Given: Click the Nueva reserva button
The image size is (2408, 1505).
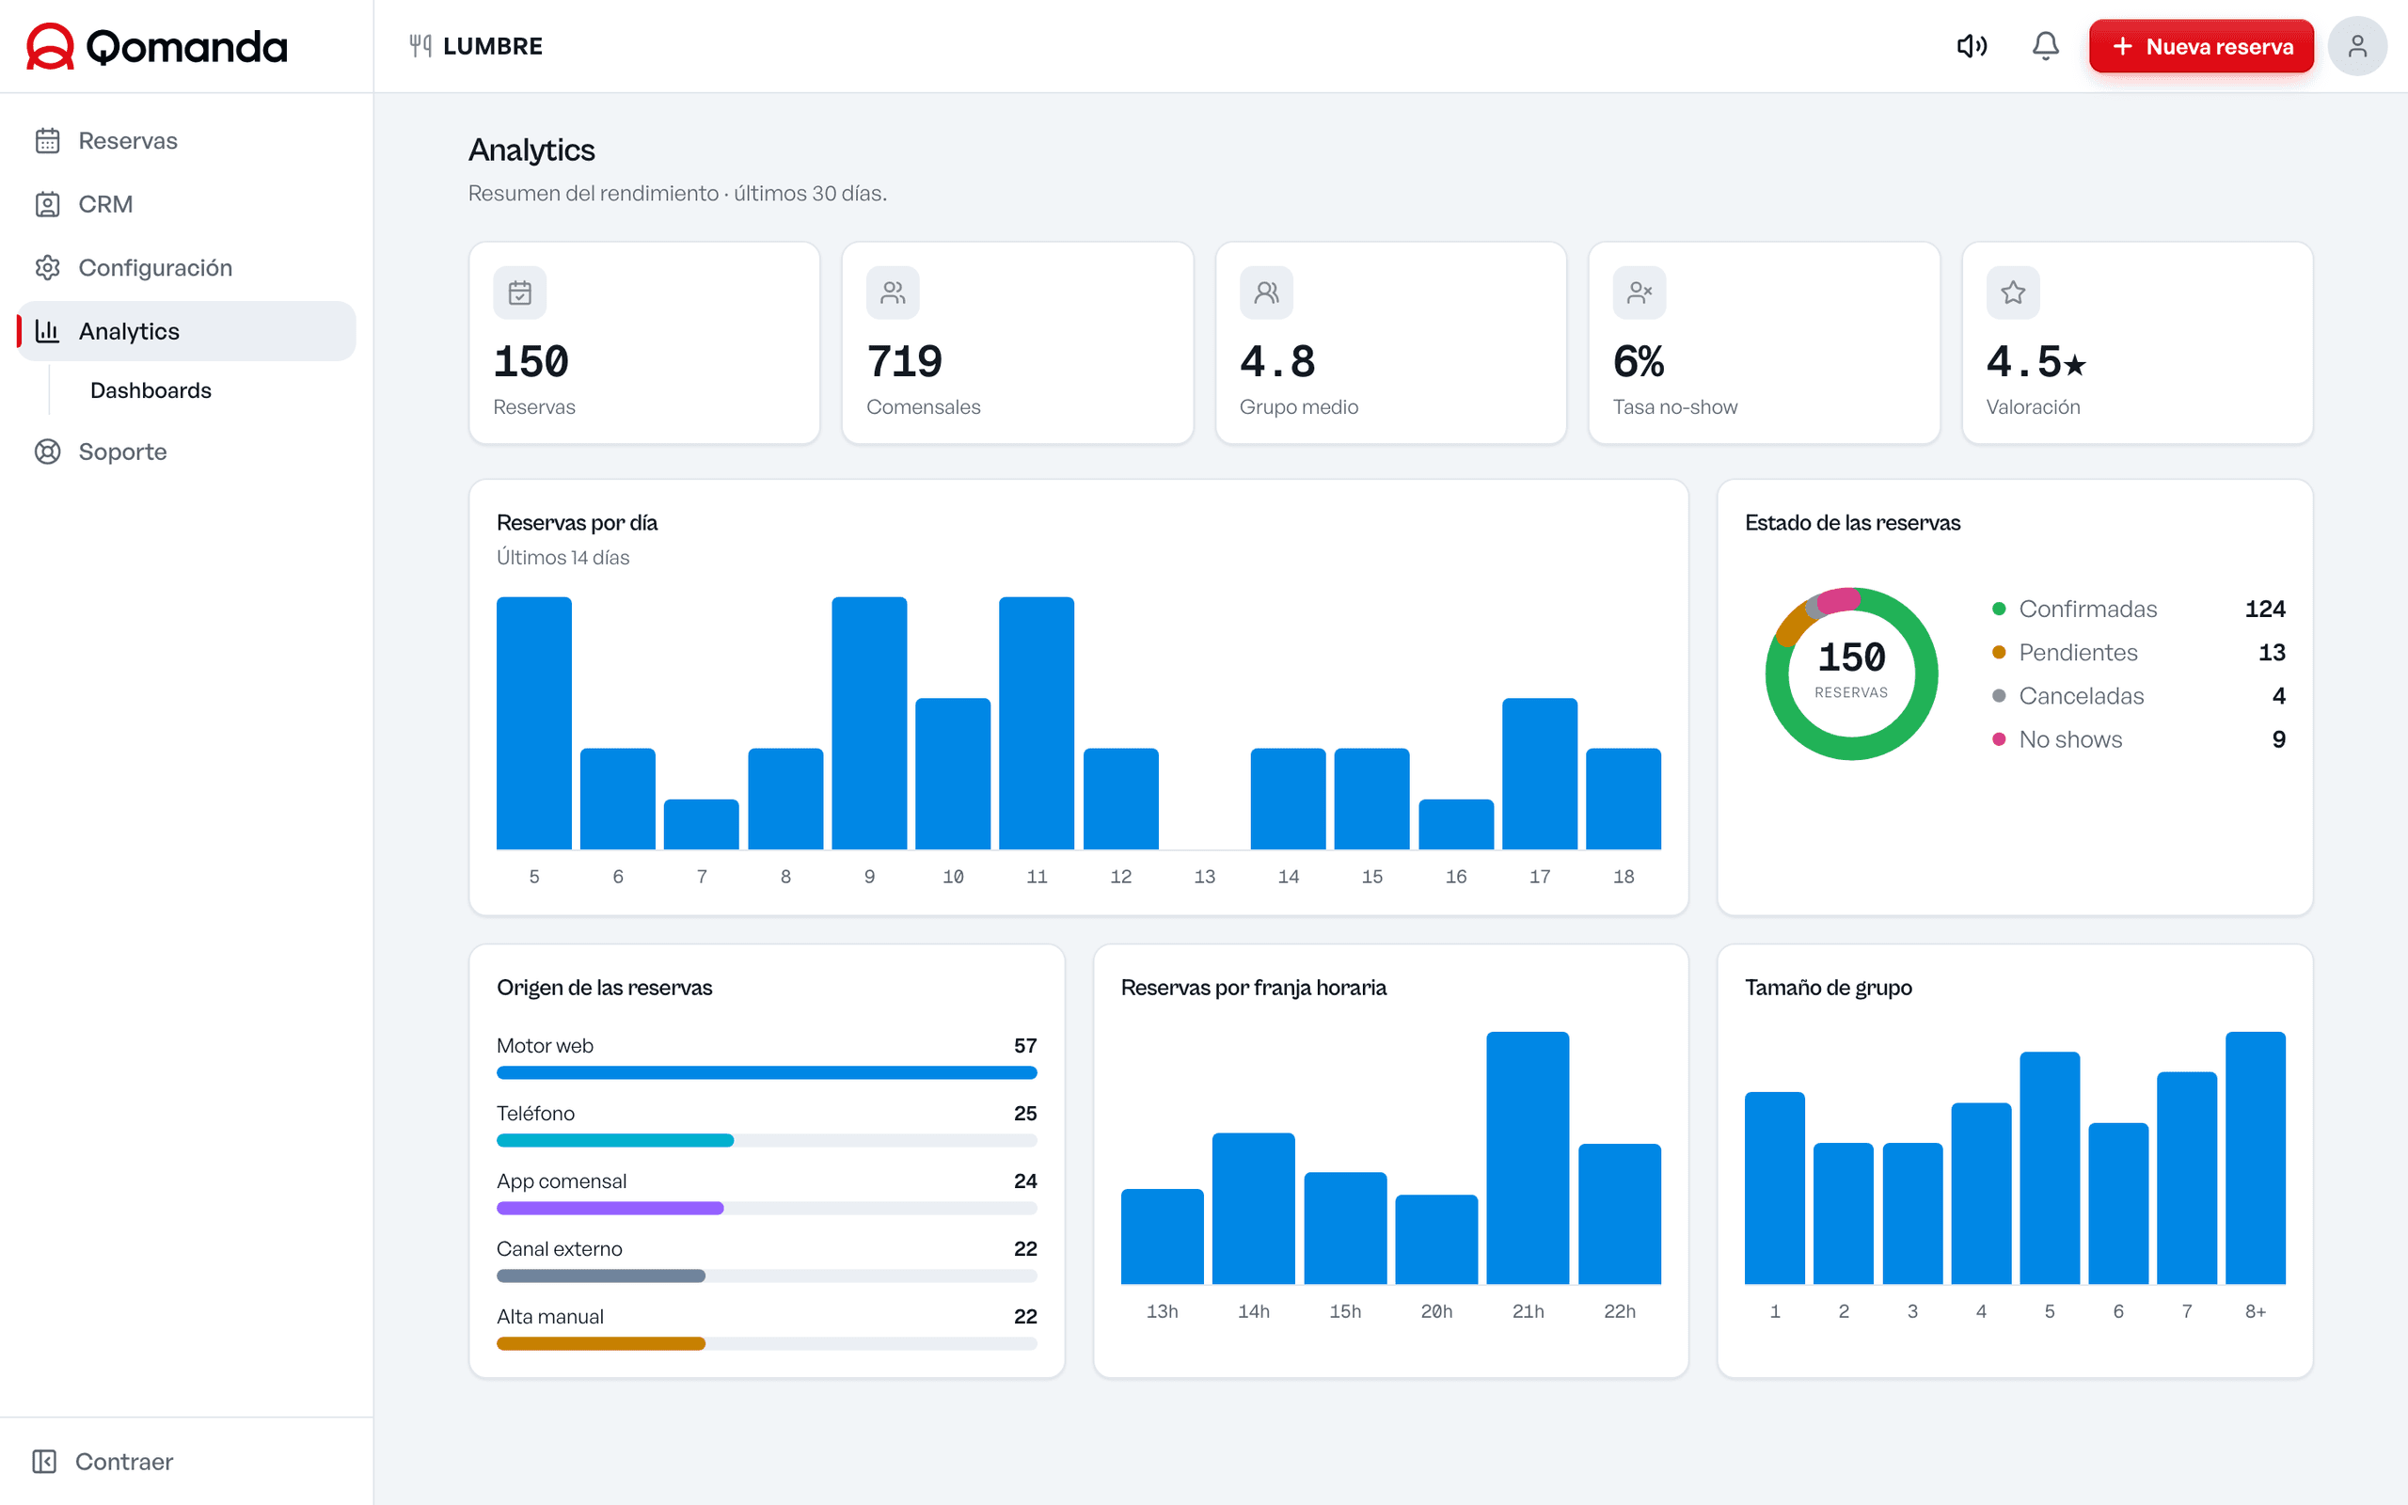Looking at the screenshot, I should [2201, 46].
